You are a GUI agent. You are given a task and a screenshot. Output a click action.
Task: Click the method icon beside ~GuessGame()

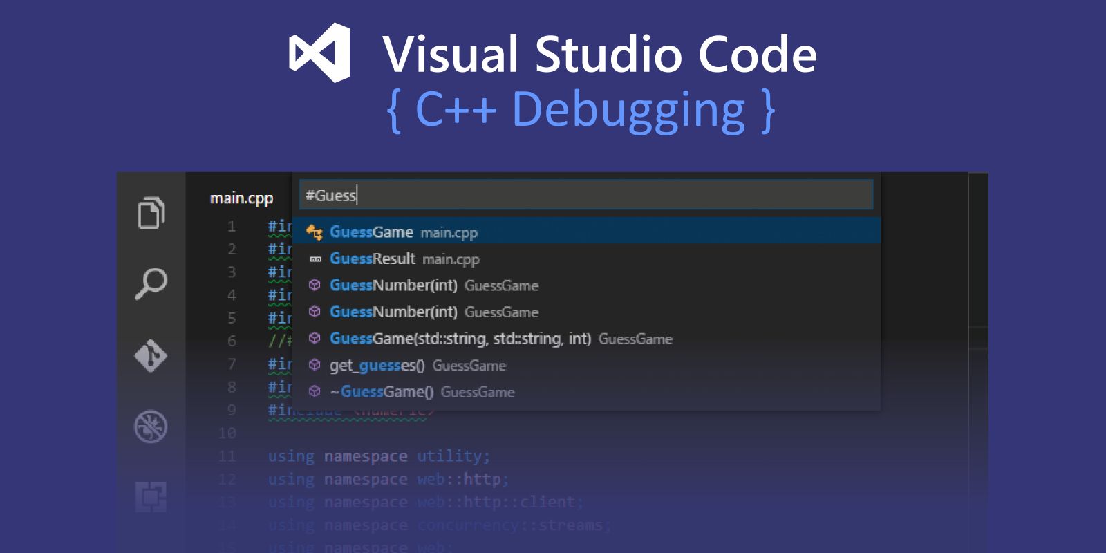315,391
